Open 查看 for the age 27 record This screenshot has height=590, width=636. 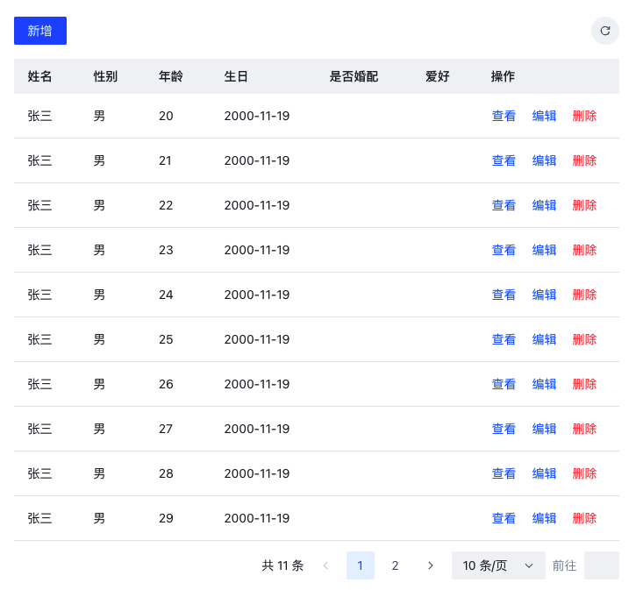click(504, 429)
